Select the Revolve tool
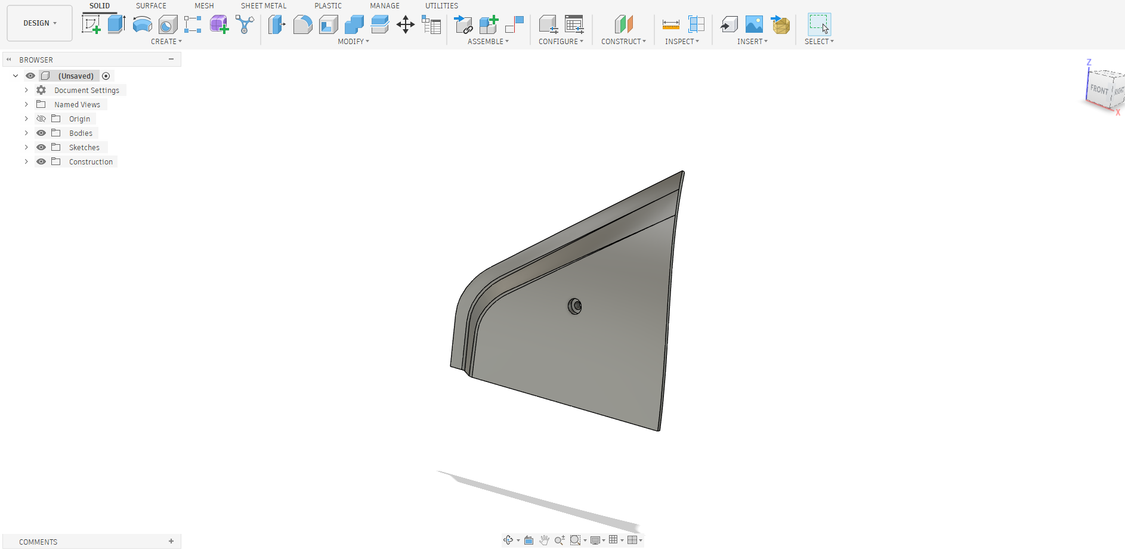Screen dimensions: 1125x550 coord(142,24)
